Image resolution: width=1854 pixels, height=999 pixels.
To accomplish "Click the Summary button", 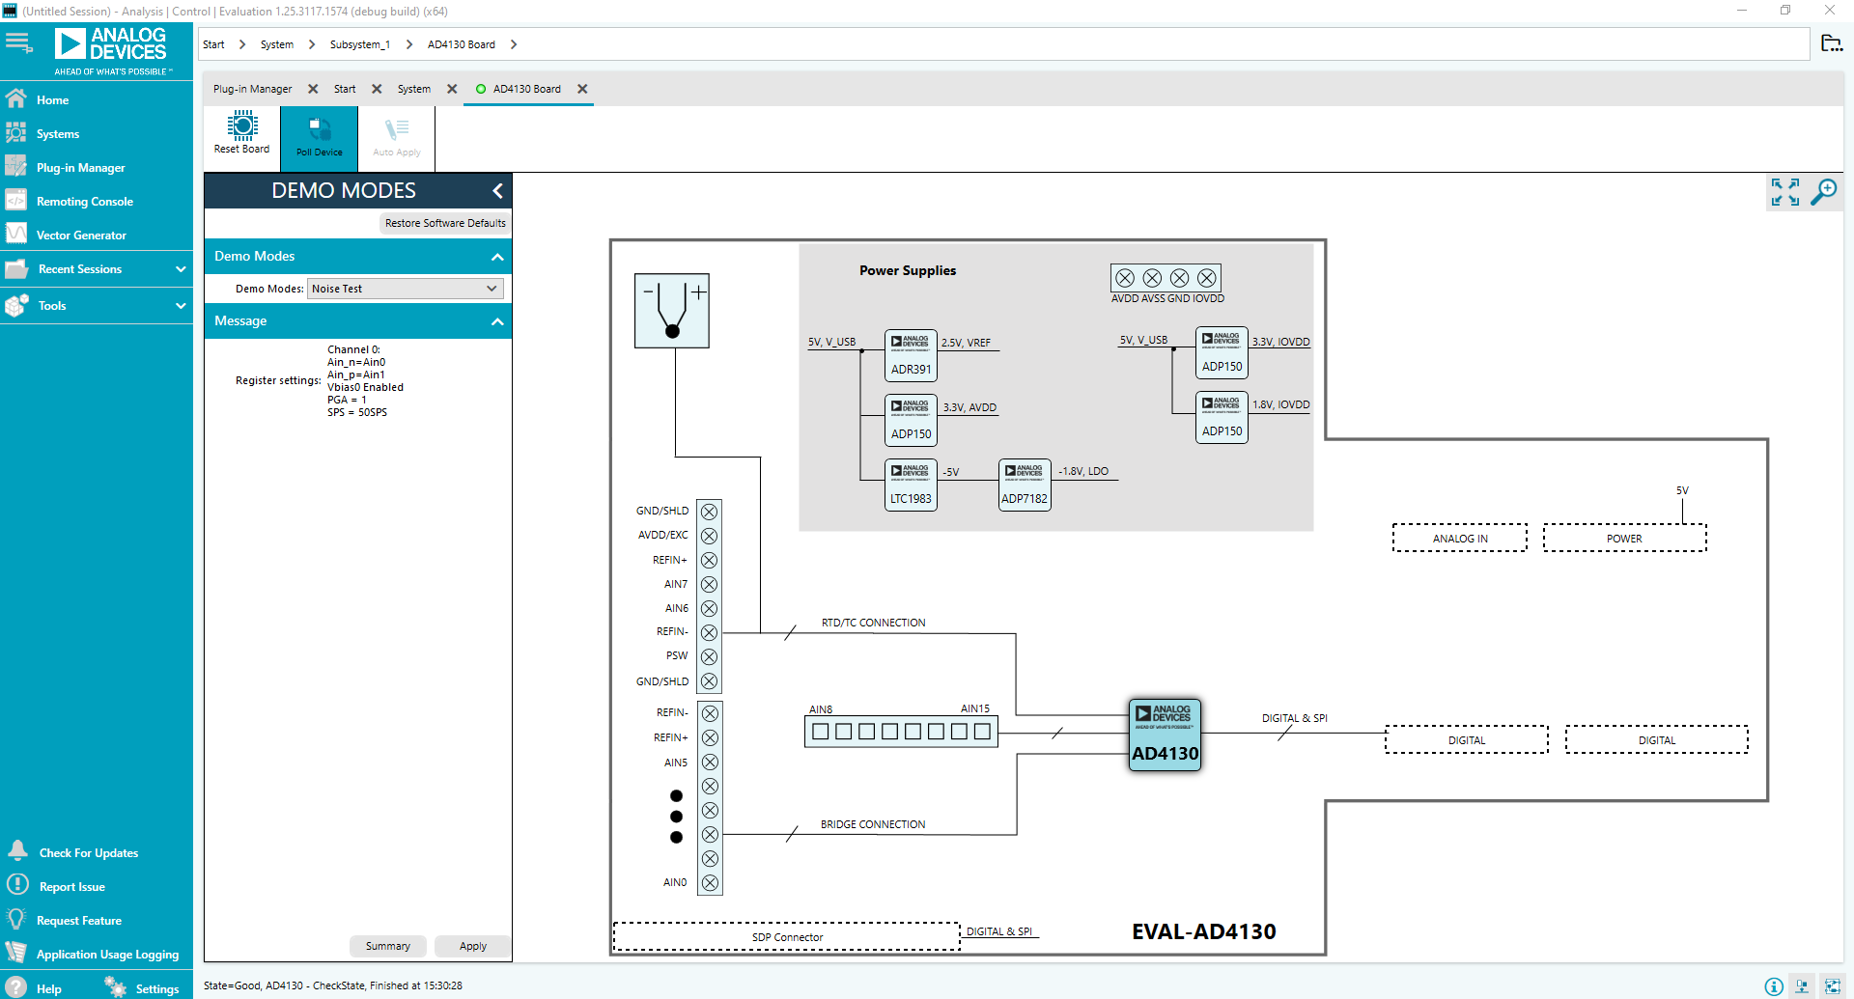I will tap(388, 946).
